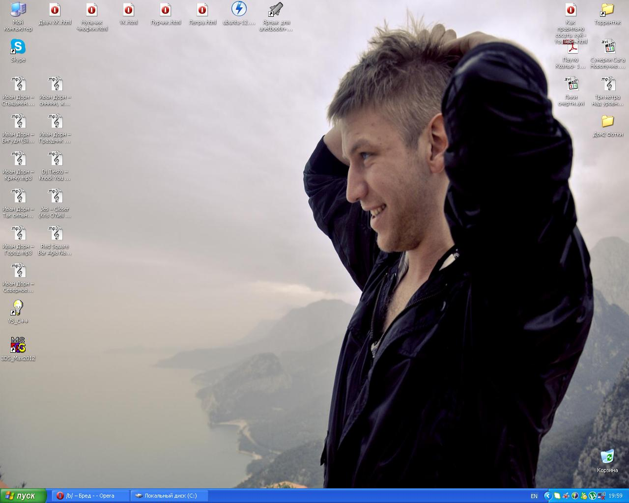Select the Корзина recycle bin icon

pyautogui.click(x=607, y=457)
